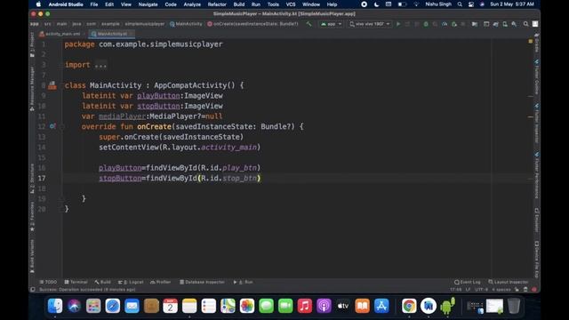Viewport: 569px width, 320px height.
Task: Run the app with the green play button
Action: pos(398,24)
